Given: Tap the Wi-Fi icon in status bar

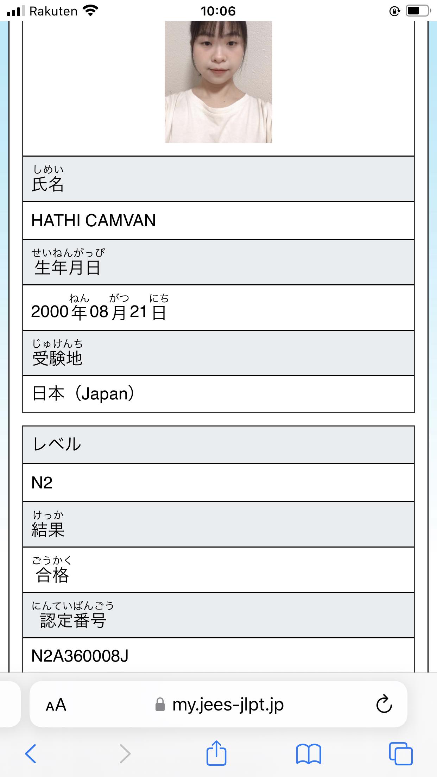Looking at the screenshot, I should coord(90,11).
